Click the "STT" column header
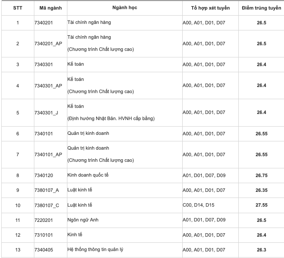284x258 pixels. tap(17, 8)
